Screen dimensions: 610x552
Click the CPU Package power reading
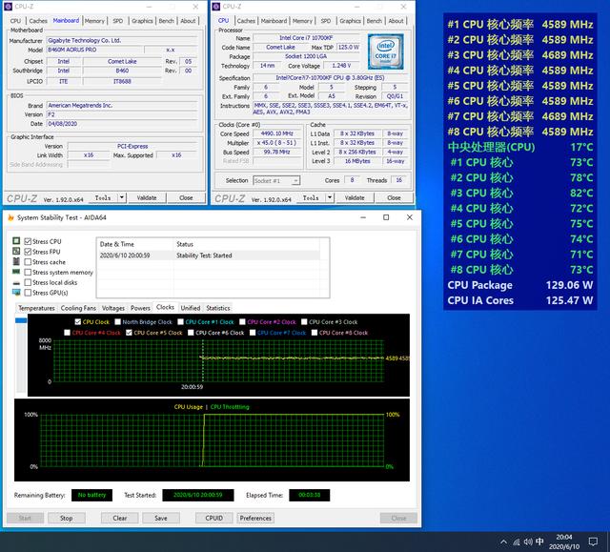pyautogui.click(x=570, y=285)
